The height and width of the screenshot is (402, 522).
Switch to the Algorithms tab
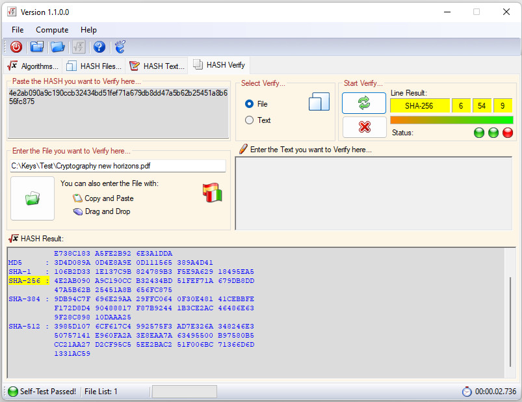pyautogui.click(x=33, y=66)
